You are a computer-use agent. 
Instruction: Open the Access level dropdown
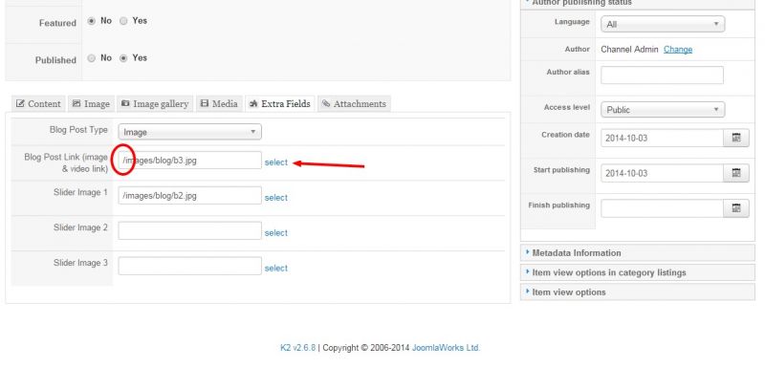pos(663,110)
